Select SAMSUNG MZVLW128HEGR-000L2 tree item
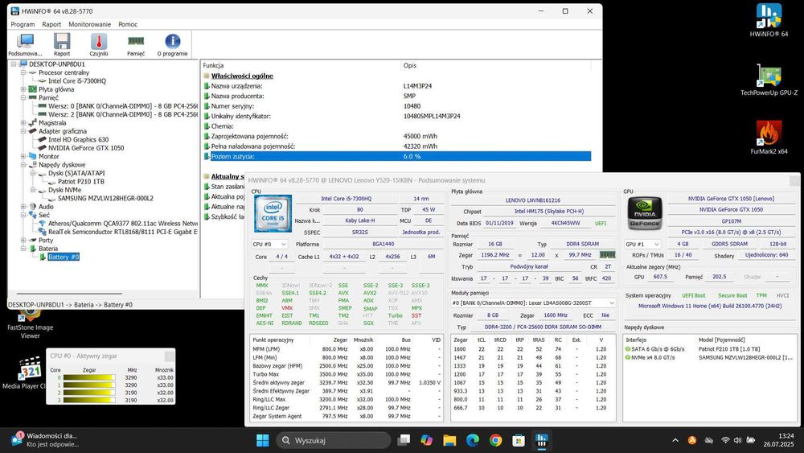 pyautogui.click(x=105, y=198)
